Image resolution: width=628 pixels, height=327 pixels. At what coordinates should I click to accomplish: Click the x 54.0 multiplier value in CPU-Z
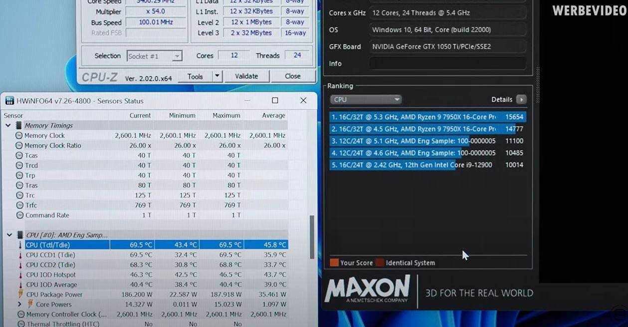click(x=156, y=11)
